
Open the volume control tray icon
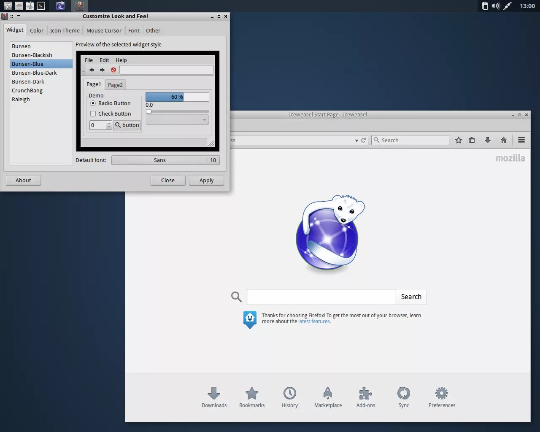pyautogui.click(x=496, y=5)
